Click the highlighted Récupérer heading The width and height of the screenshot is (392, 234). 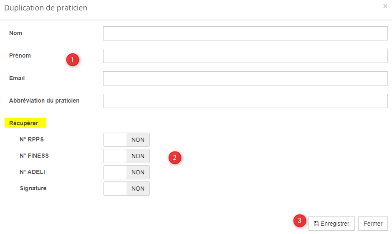[x=24, y=123]
